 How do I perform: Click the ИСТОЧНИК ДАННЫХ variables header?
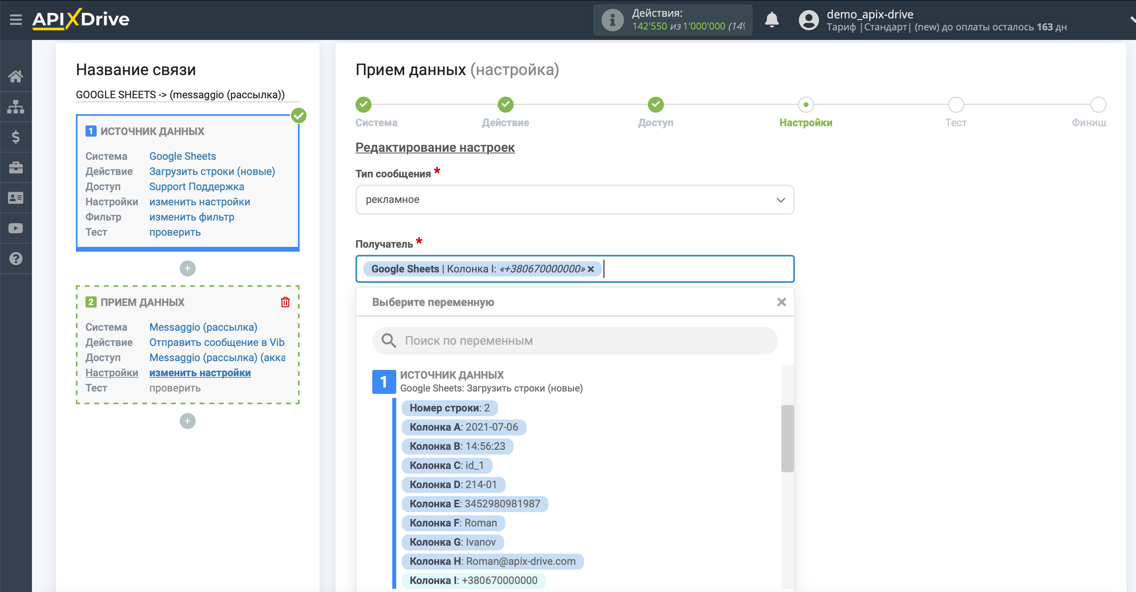(x=452, y=375)
